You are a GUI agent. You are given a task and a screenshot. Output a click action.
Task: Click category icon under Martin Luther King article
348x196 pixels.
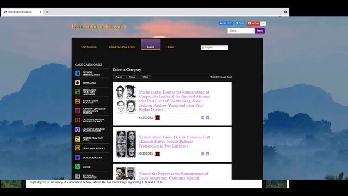(157, 118)
